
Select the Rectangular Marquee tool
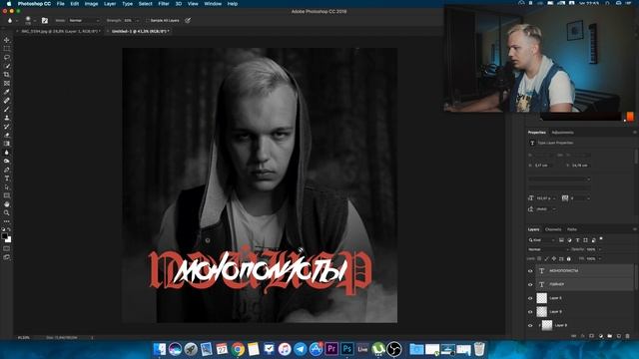(7, 49)
